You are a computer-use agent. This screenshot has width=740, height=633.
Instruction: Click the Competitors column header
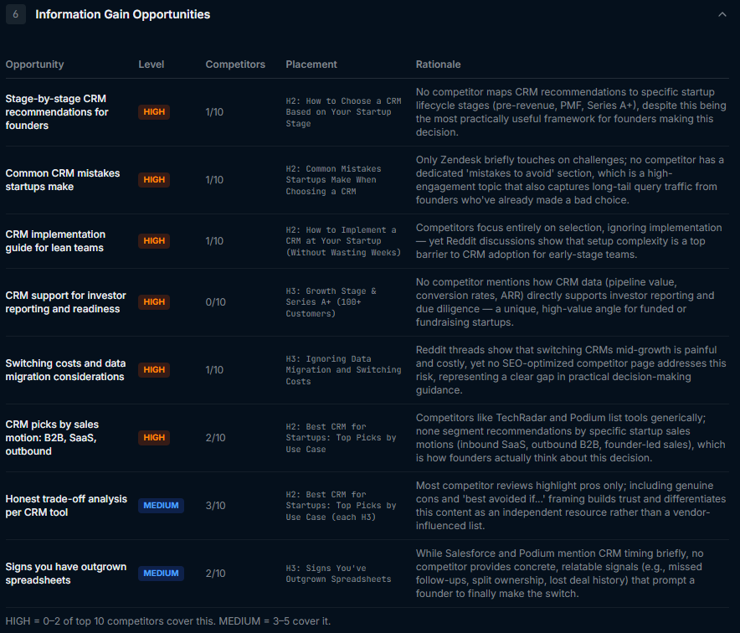coord(235,64)
